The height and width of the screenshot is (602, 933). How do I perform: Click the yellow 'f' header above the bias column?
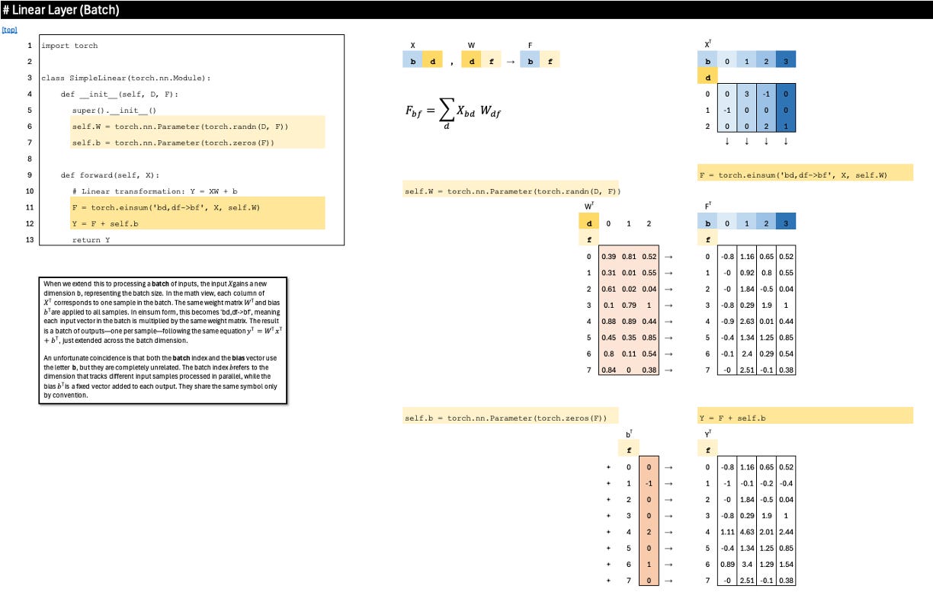point(627,449)
